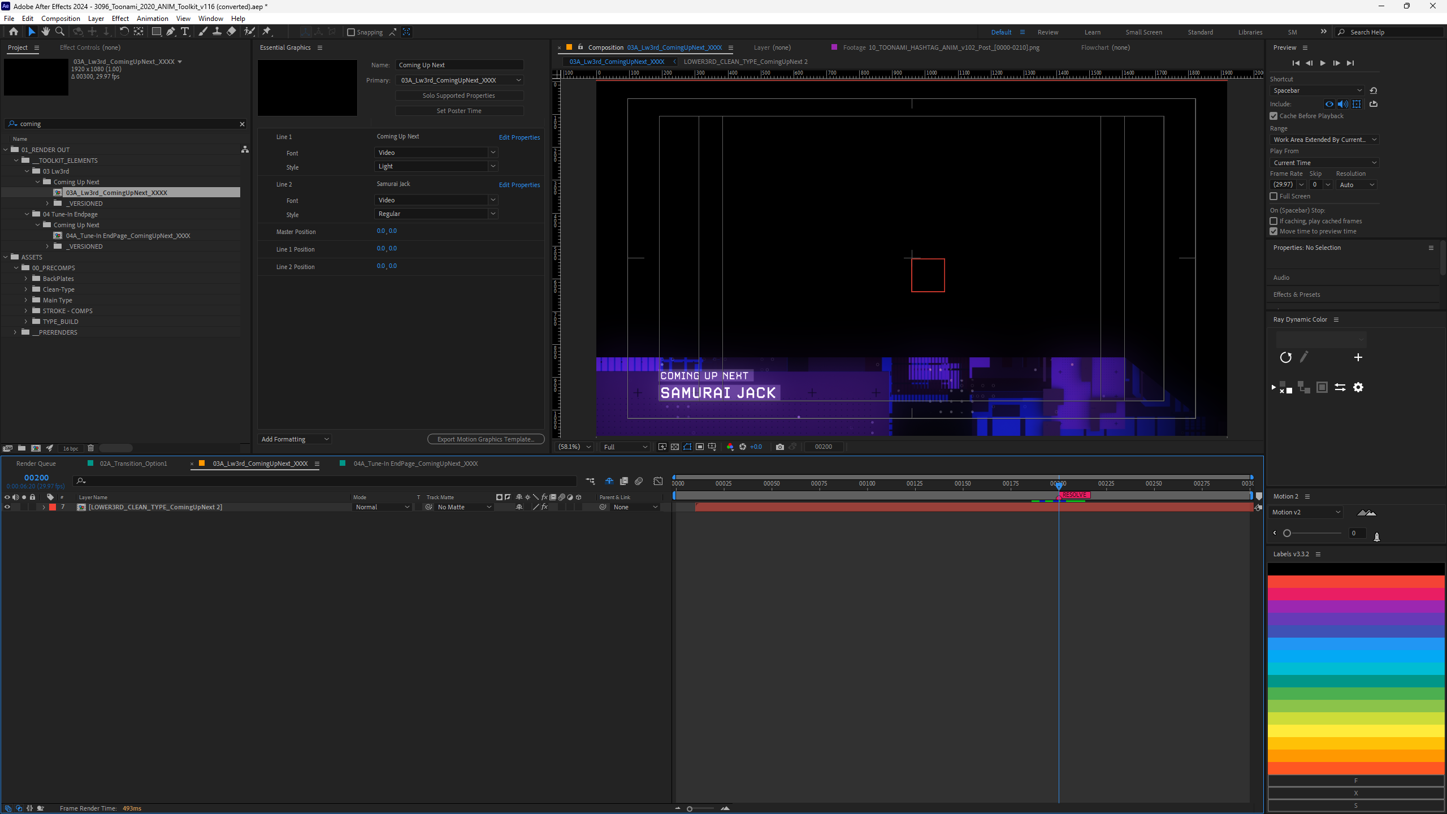Click Set Poster Time button
Image resolution: width=1447 pixels, height=814 pixels.
(459, 111)
